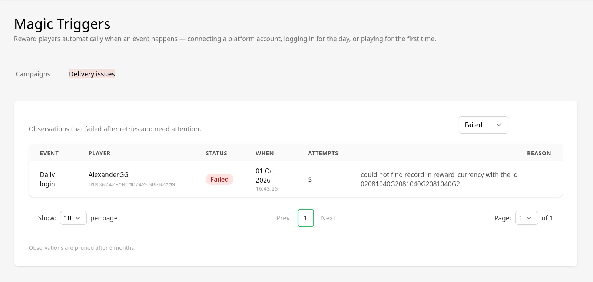Click the Daily login event cell
The width and height of the screenshot is (593, 282).
point(47,179)
